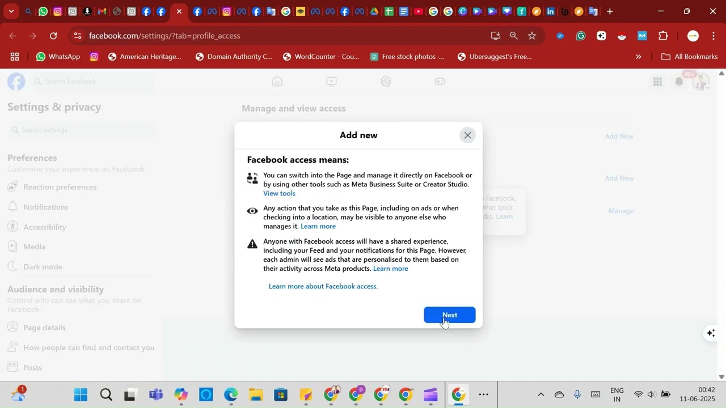Click the floating sparkle assistant icon
This screenshot has height=408, width=726.
click(711, 333)
